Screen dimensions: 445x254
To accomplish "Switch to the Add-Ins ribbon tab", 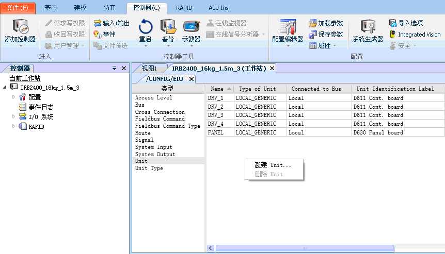I will click(218, 8).
